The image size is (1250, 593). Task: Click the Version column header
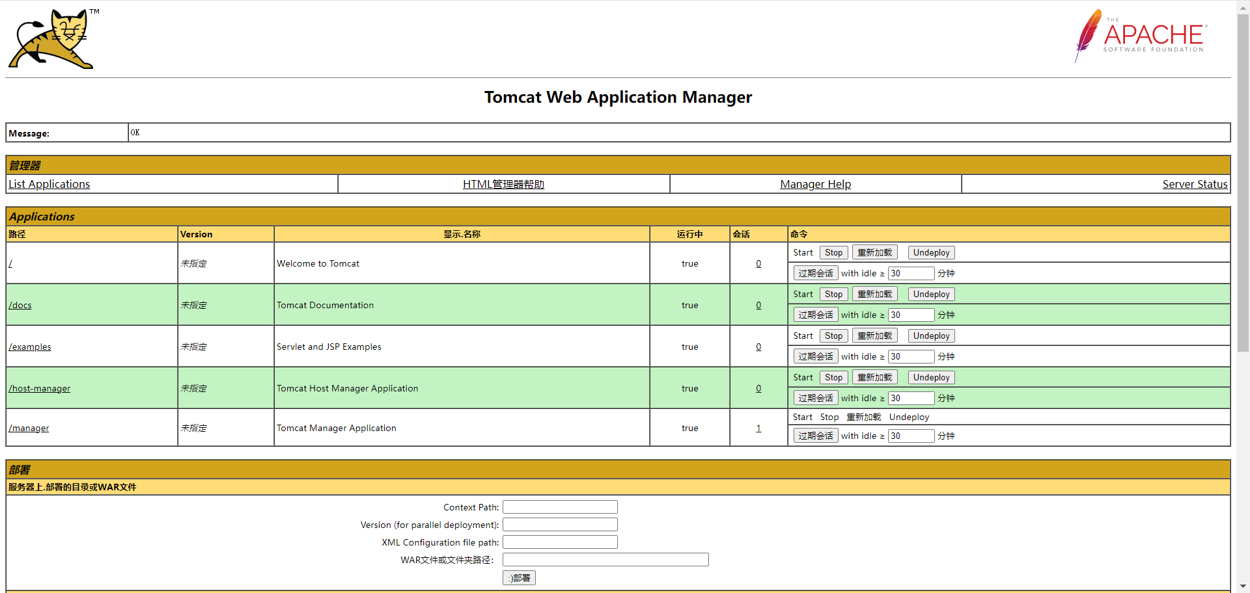coord(226,234)
